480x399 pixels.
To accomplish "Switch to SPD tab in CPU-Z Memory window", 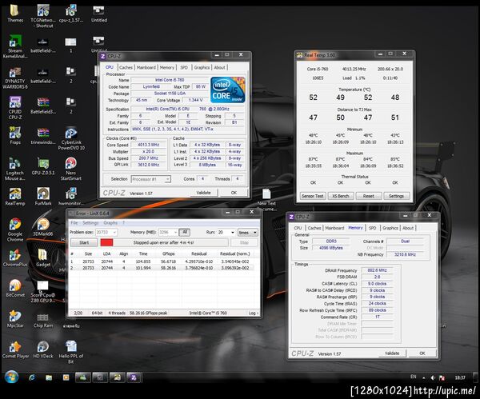I will click(x=373, y=228).
